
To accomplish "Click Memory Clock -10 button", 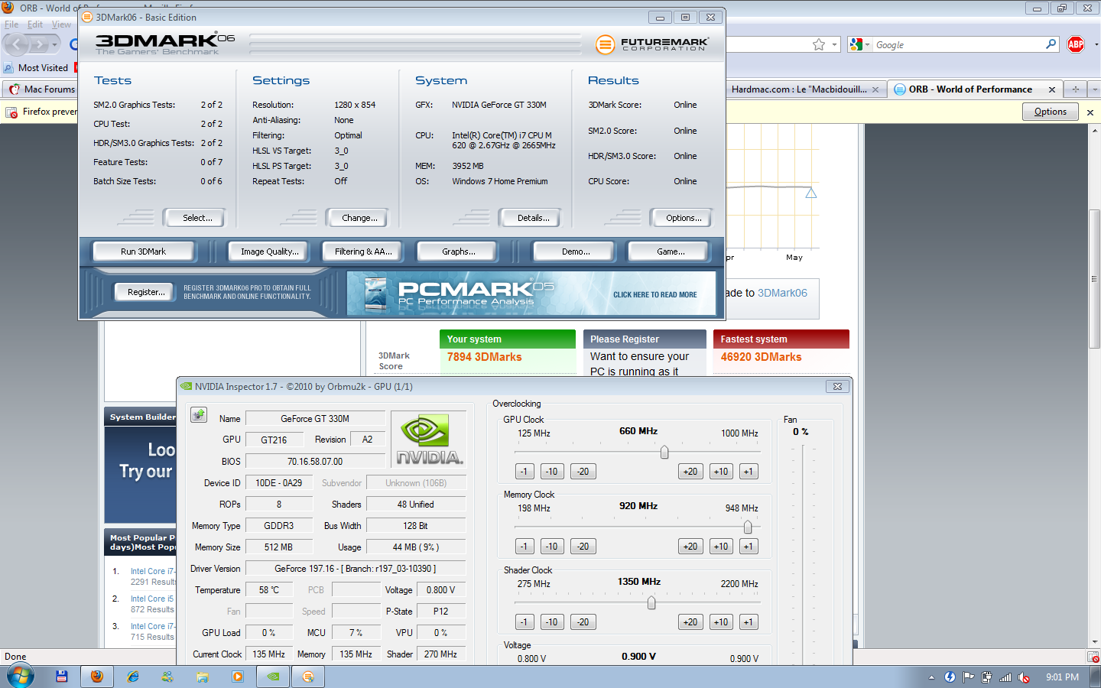I will 552,547.
